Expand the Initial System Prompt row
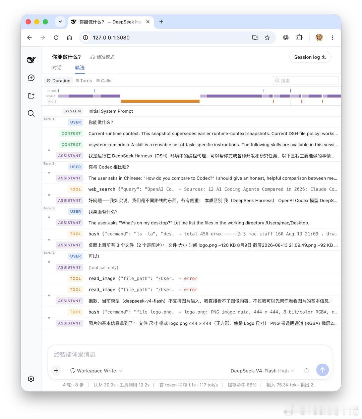 pyautogui.click(x=191, y=111)
